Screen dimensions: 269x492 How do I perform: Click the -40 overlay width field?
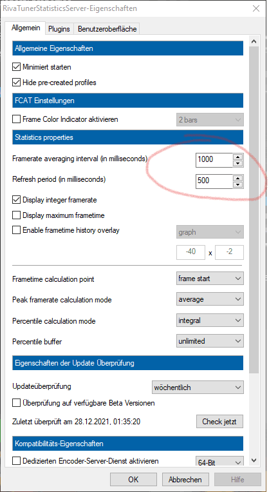191,252
